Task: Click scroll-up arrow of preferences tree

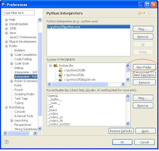Action: 40,20
